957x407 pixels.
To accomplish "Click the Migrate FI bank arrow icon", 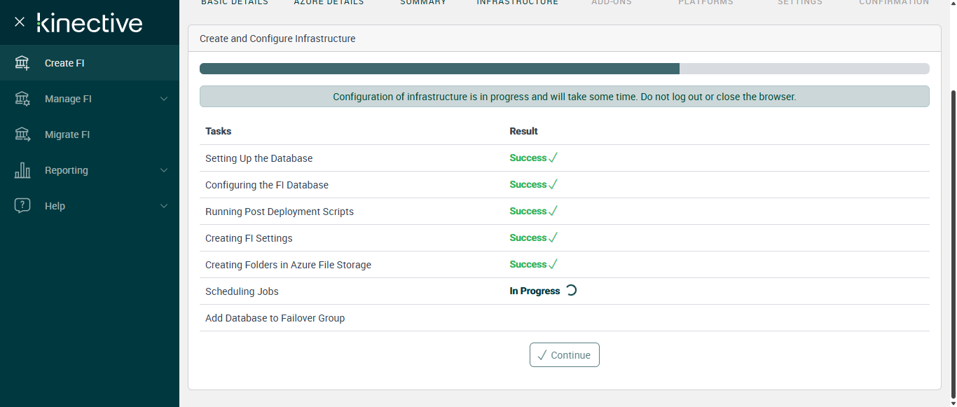I will [22, 134].
